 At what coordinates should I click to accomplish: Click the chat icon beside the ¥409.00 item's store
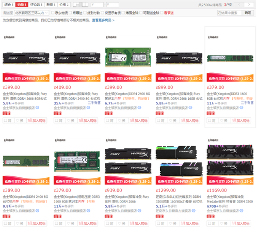pyautogui.click(x=88, y=107)
